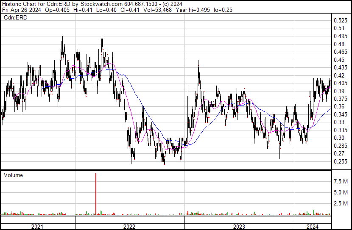Viewport: 352px width, 230px height.
Task: Click the 0.525 price axis label
Action: (x=340, y=20)
